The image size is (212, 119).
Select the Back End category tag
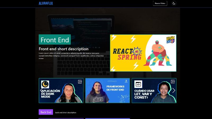pyautogui.click(x=46, y=112)
